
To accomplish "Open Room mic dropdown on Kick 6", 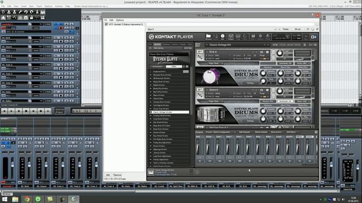I will [x=303, y=63].
